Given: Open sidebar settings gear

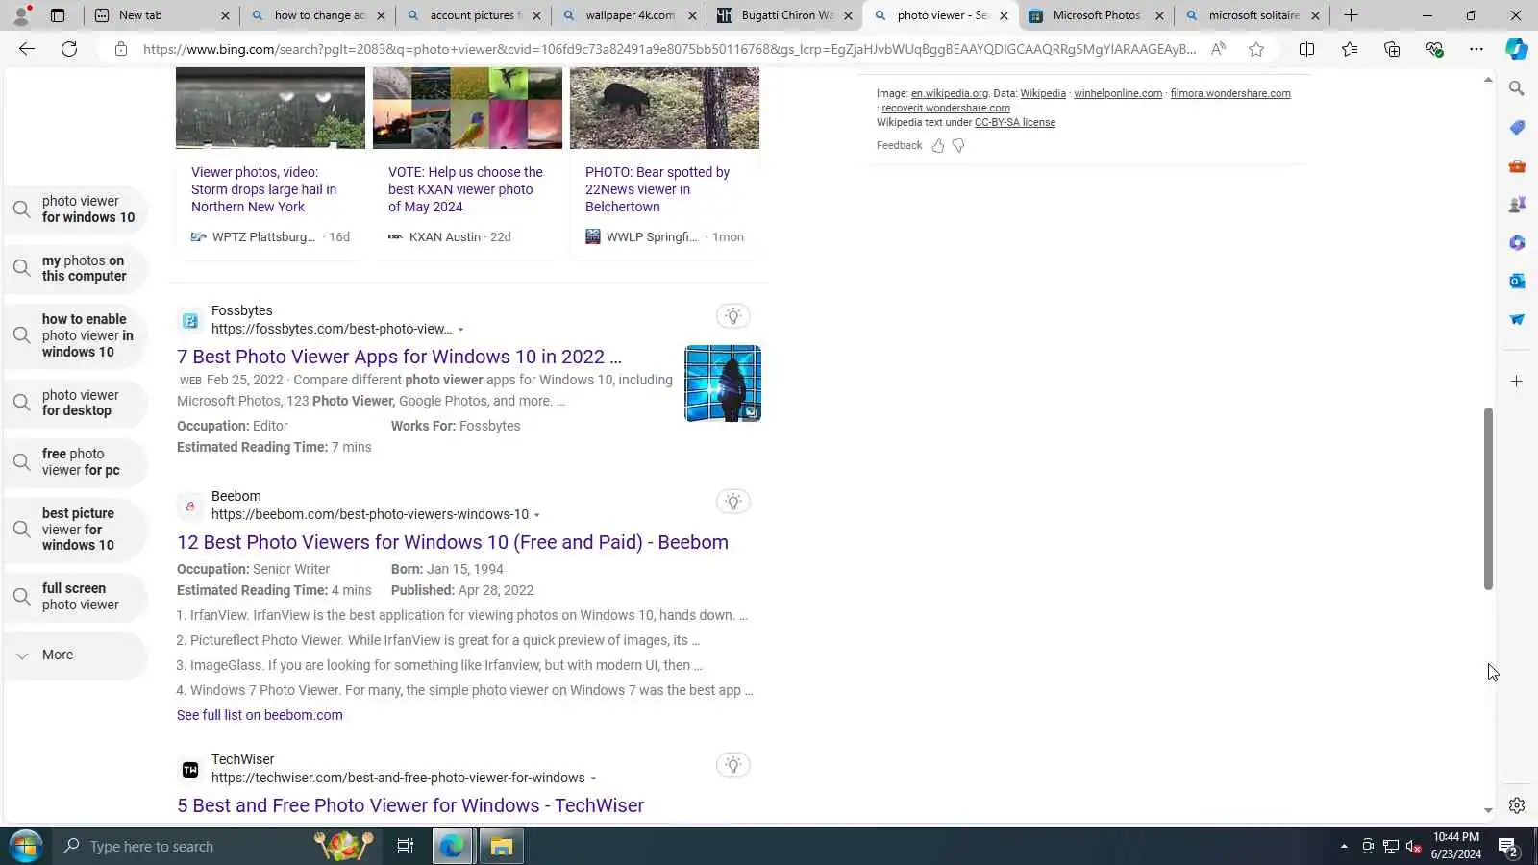Looking at the screenshot, I should (x=1517, y=805).
